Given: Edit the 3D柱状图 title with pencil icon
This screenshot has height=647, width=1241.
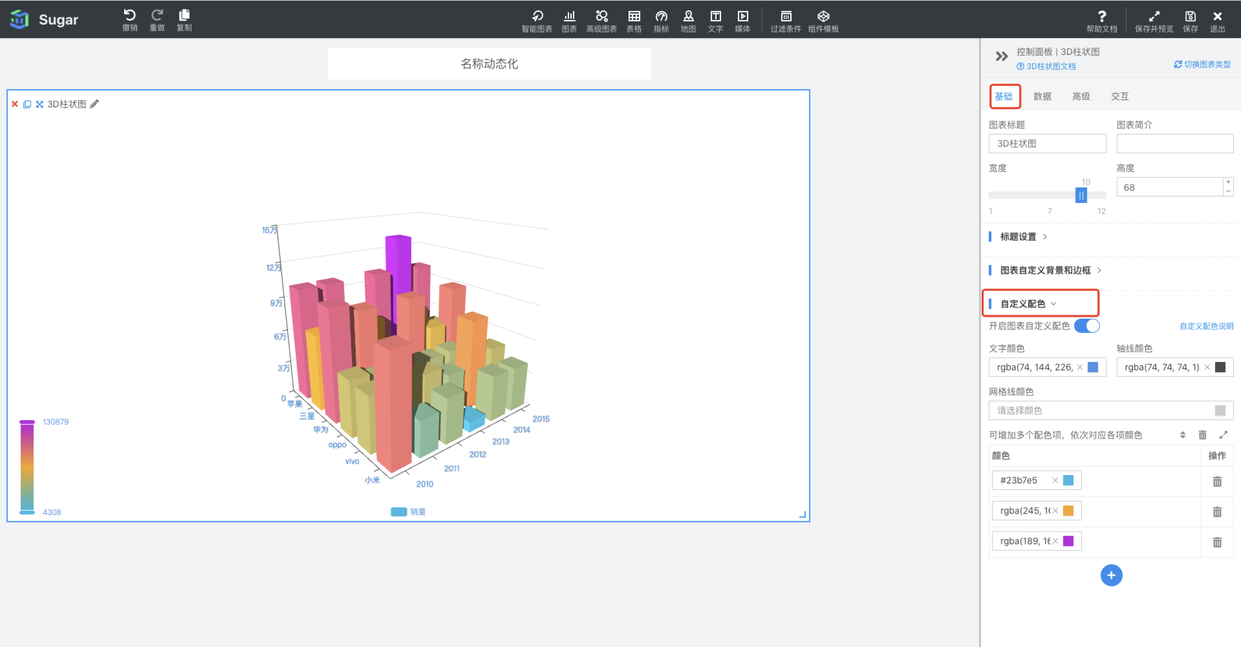Looking at the screenshot, I should [94, 104].
